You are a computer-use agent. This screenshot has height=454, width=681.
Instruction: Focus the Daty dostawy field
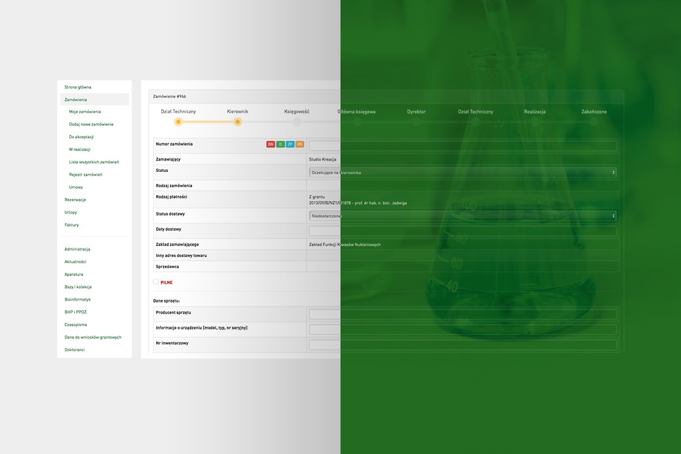pos(462,231)
